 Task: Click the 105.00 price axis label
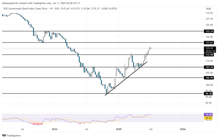(209, 73)
